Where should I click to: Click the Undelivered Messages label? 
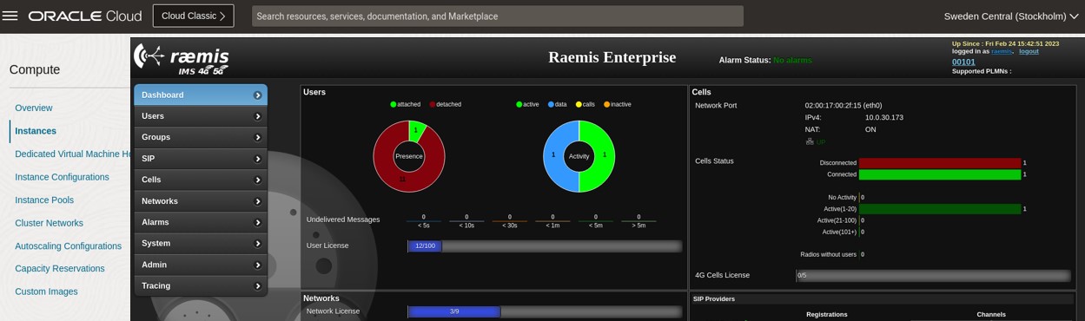point(343,219)
